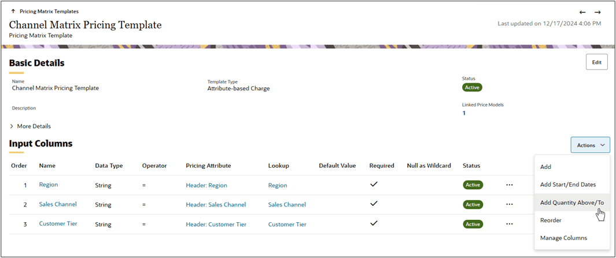The image size is (616, 258).
Task: Click the Active status badge in Basic Details
Action: pyautogui.click(x=472, y=87)
